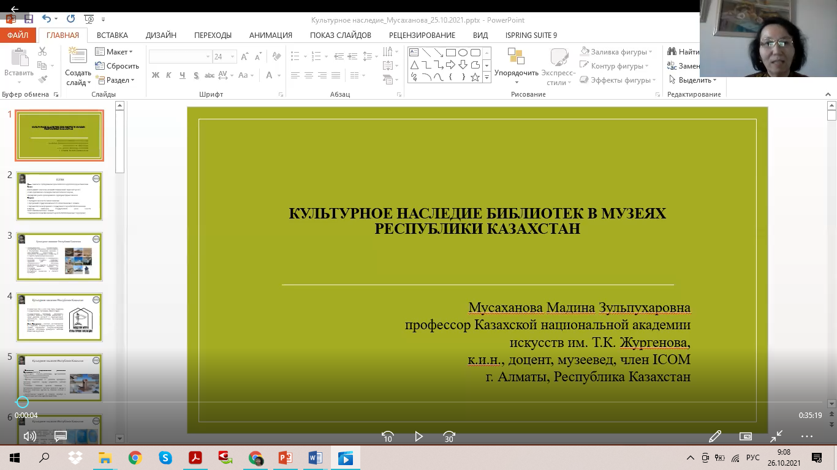Click the Increase Font Size icon

pyautogui.click(x=244, y=57)
